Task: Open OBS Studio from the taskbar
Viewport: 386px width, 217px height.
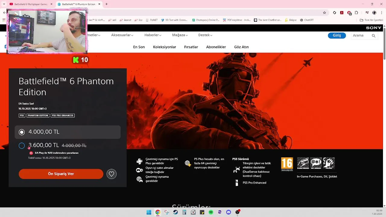Action: (x=237, y=212)
